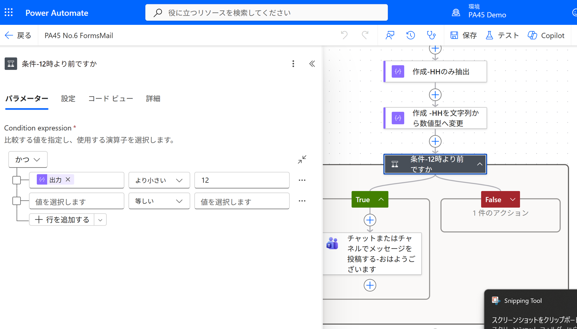
Task: Add step above 作成-HHのみ抽出
Action: [x=435, y=48]
